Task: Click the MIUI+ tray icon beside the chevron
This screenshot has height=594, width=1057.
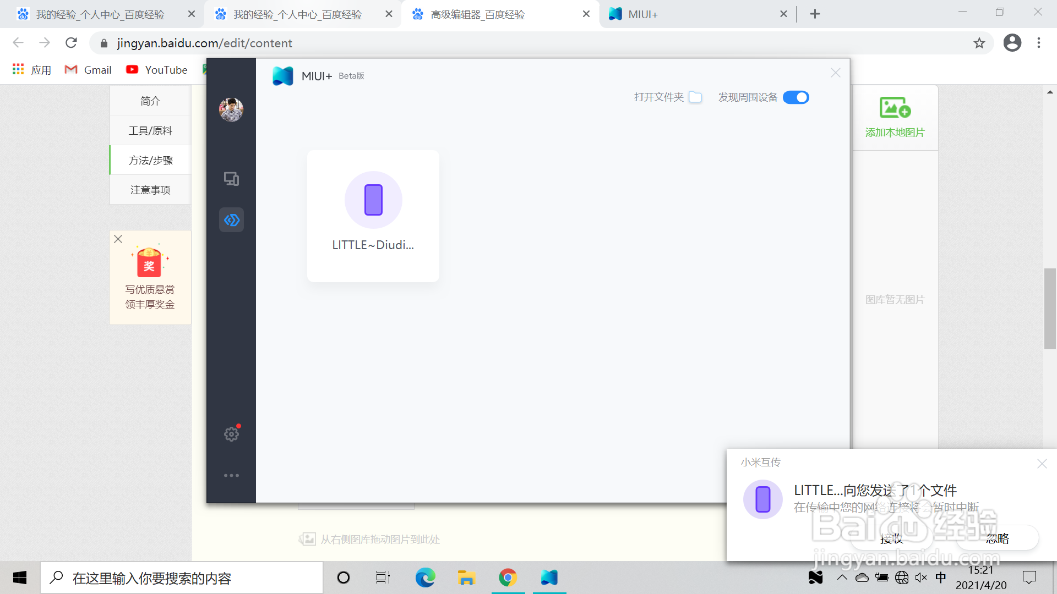Action: 815,577
